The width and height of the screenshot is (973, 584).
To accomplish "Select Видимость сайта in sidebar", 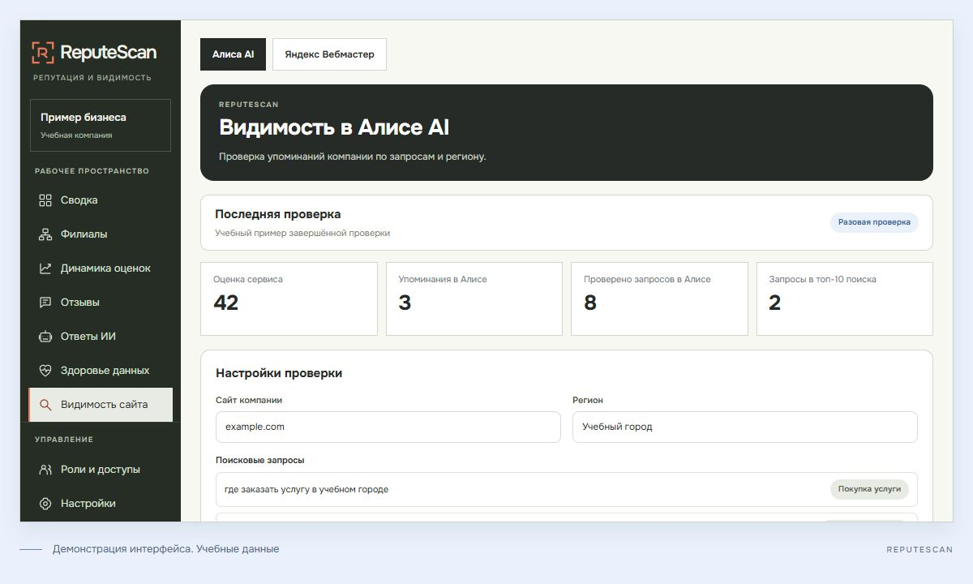I will click(101, 405).
